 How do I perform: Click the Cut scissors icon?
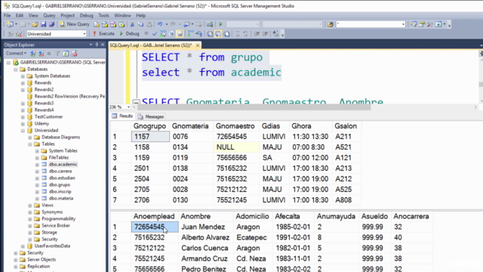[x=132, y=24]
